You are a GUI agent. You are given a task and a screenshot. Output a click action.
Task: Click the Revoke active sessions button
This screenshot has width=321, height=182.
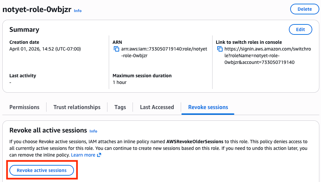42,170
